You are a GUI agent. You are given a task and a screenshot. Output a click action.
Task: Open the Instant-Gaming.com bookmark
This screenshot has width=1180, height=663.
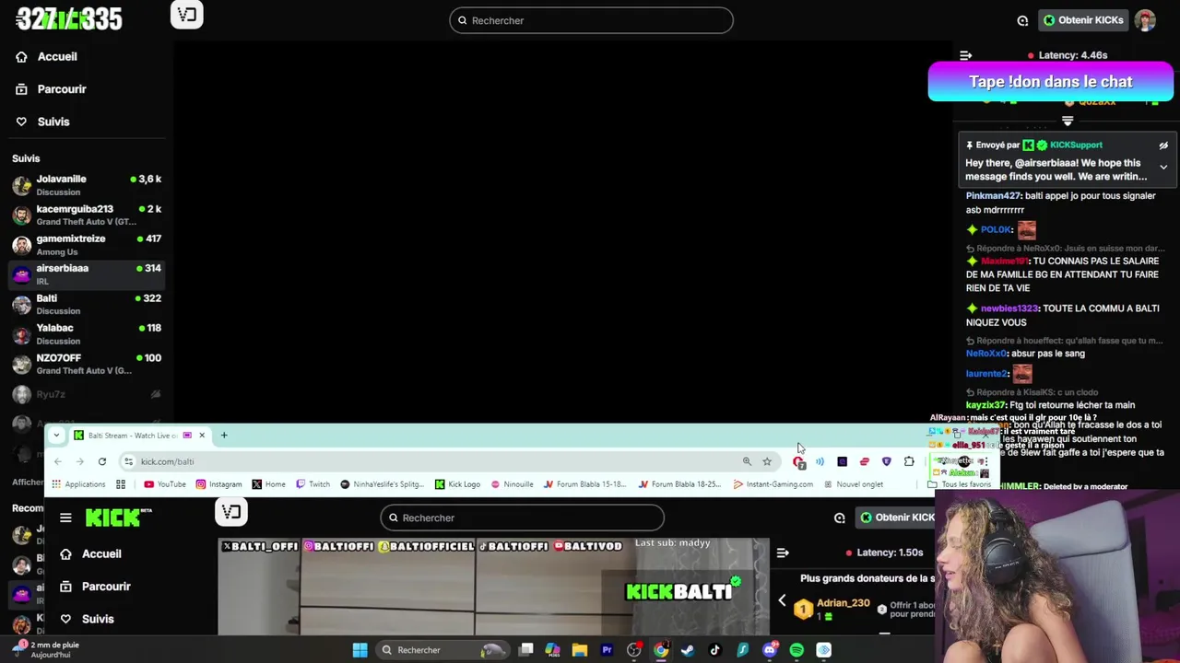773,484
